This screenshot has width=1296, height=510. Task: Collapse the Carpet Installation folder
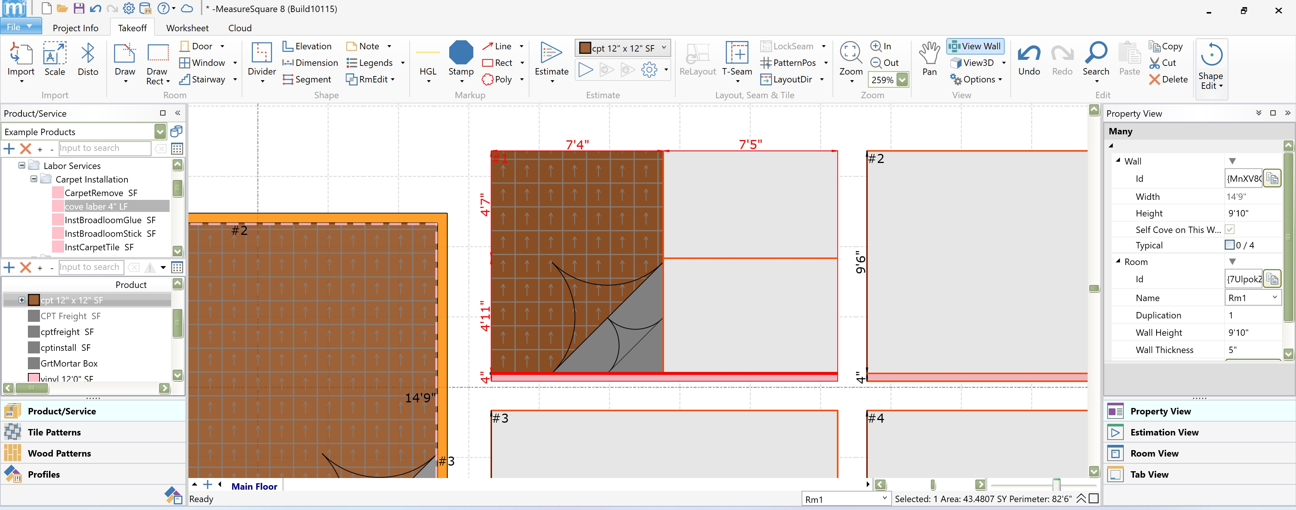tap(34, 179)
